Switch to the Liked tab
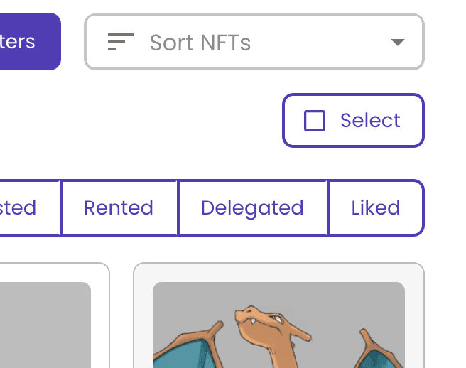 coord(376,207)
